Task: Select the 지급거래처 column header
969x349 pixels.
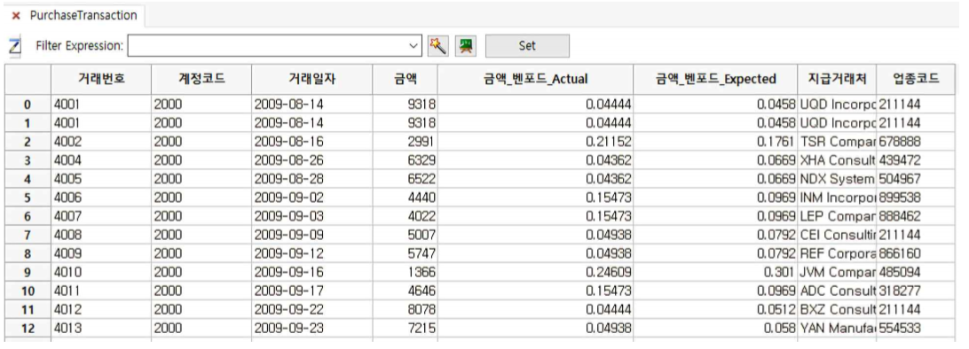Action: [x=838, y=79]
